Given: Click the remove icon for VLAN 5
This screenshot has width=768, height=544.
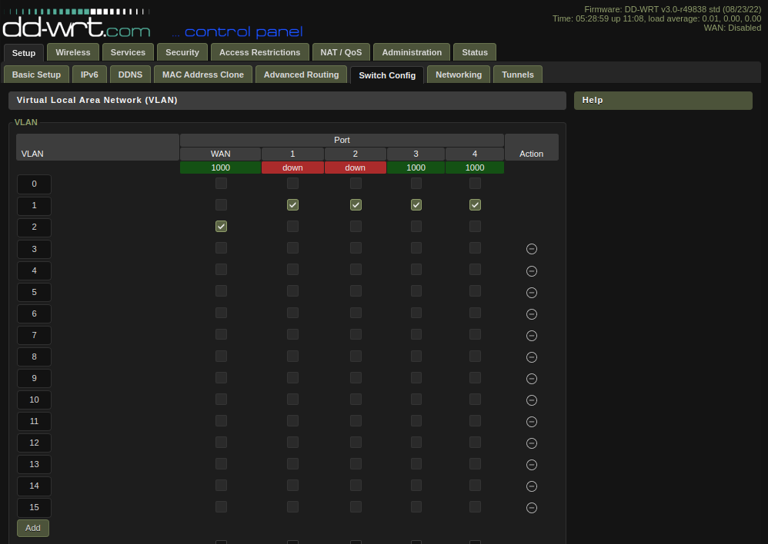Looking at the screenshot, I should 531,292.
